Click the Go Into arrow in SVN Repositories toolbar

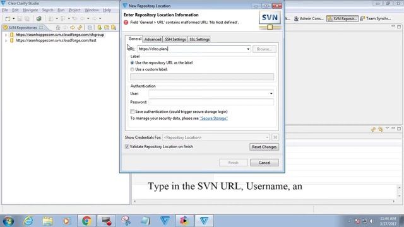click(x=73, y=28)
